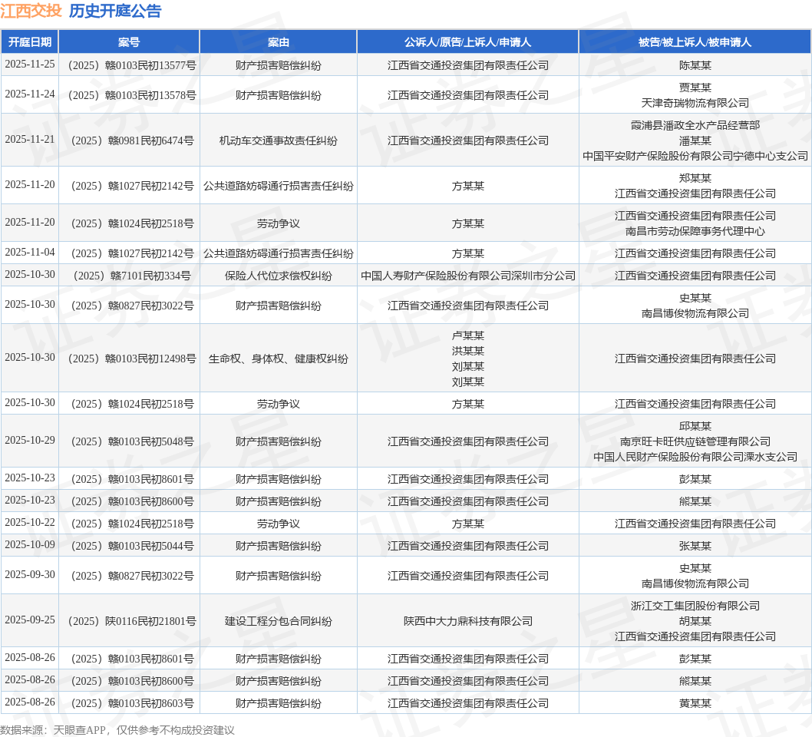Click date cell 2025-11-21

29,139
